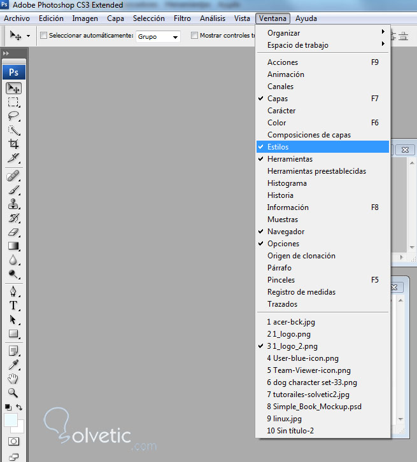
Task: Select the Eyedropper tool
Action: pyautogui.click(x=13, y=365)
